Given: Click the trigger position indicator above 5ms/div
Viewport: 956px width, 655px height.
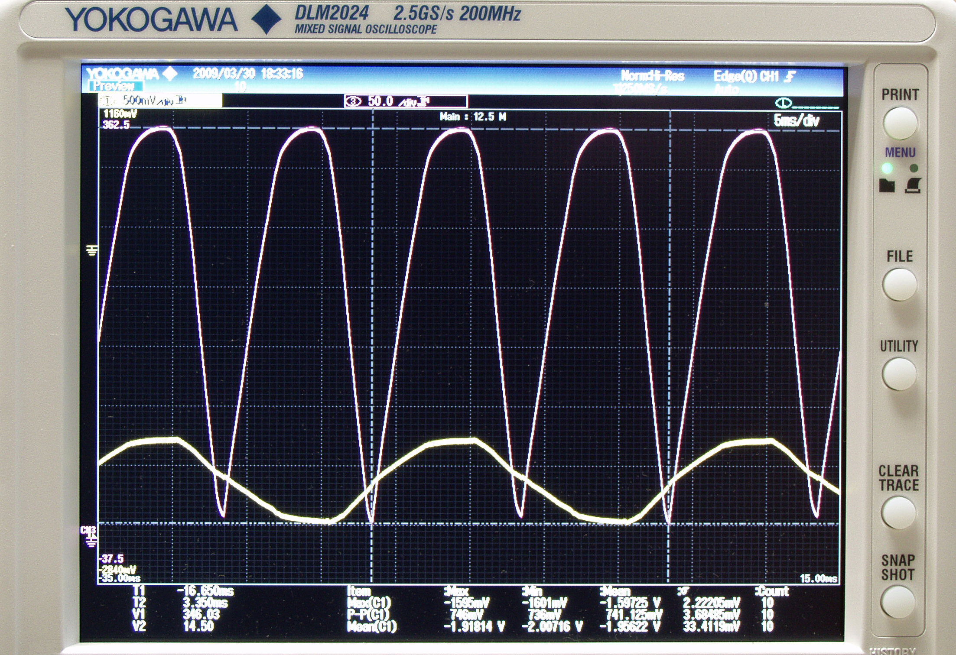Looking at the screenshot, I should 784,103.
